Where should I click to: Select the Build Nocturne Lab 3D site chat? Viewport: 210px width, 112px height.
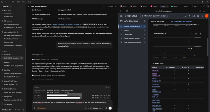tap(13, 28)
